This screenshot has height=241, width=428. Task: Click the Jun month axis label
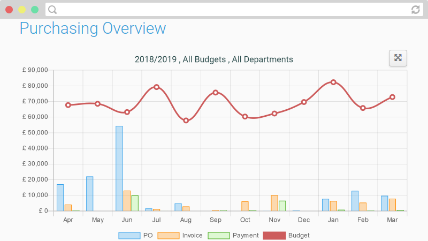[x=127, y=220]
